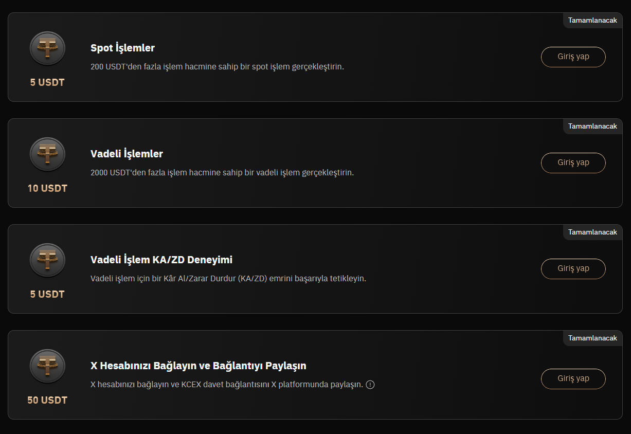Select the Spot İşlemler title
Screen dimensions: 631x434
click(122, 48)
